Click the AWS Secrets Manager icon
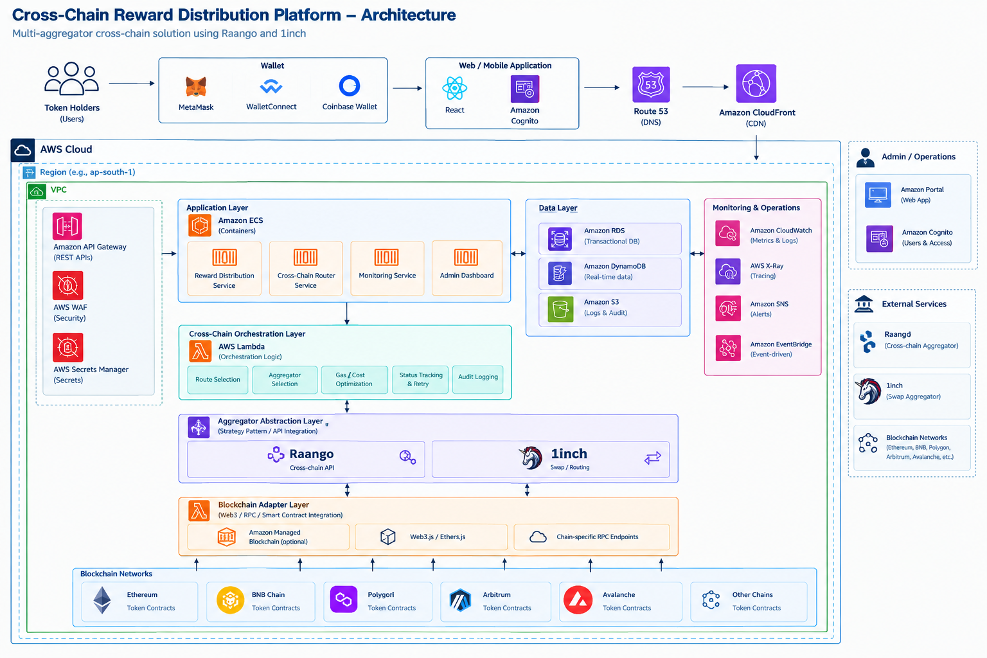The height and width of the screenshot is (658, 987). pos(68,348)
